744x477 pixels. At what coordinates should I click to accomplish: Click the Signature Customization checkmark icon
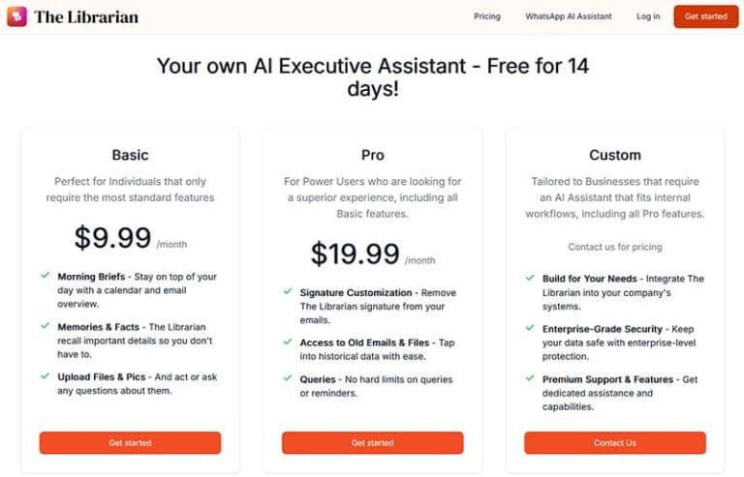coord(288,291)
